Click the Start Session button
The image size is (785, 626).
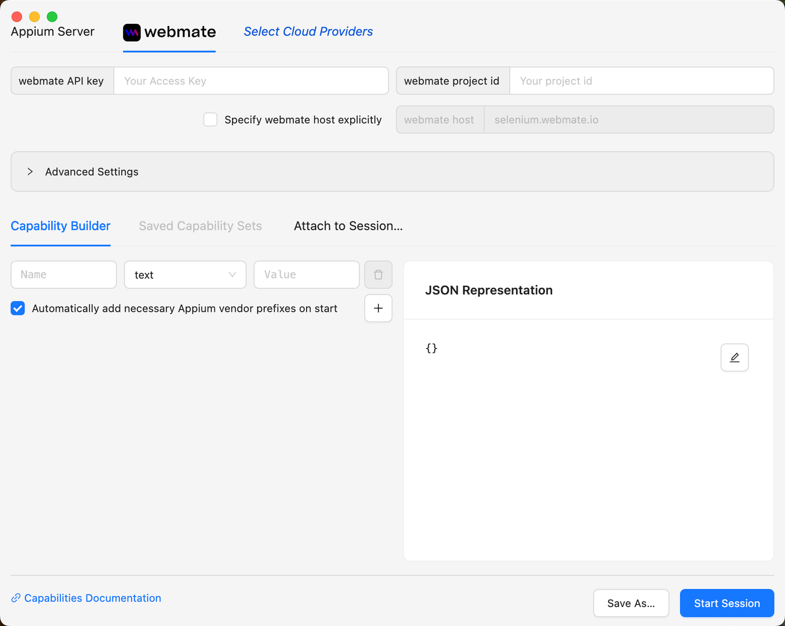pyautogui.click(x=727, y=603)
